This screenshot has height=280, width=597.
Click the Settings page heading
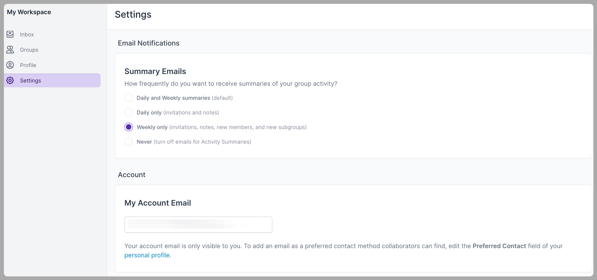click(x=133, y=15)
